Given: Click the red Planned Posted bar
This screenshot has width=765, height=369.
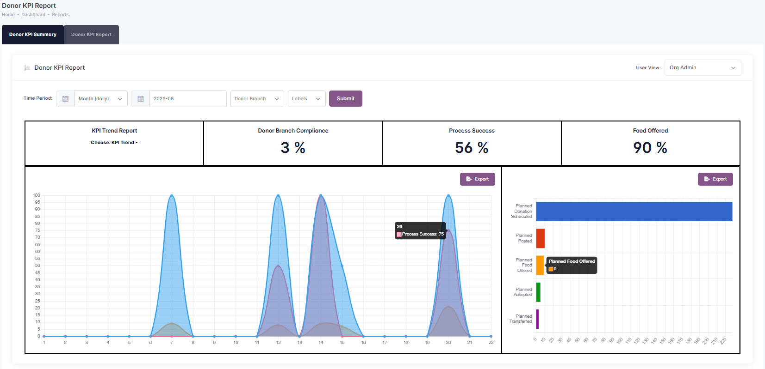Looking at the screenshot, I should tap(540, 238).
